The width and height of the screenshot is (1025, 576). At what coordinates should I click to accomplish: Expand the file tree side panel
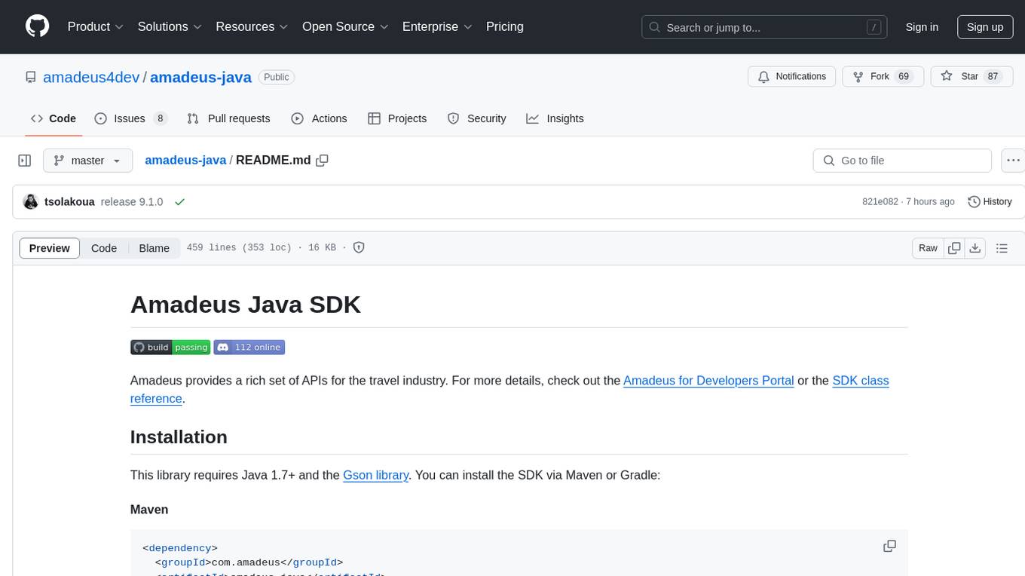coord(24,161)
